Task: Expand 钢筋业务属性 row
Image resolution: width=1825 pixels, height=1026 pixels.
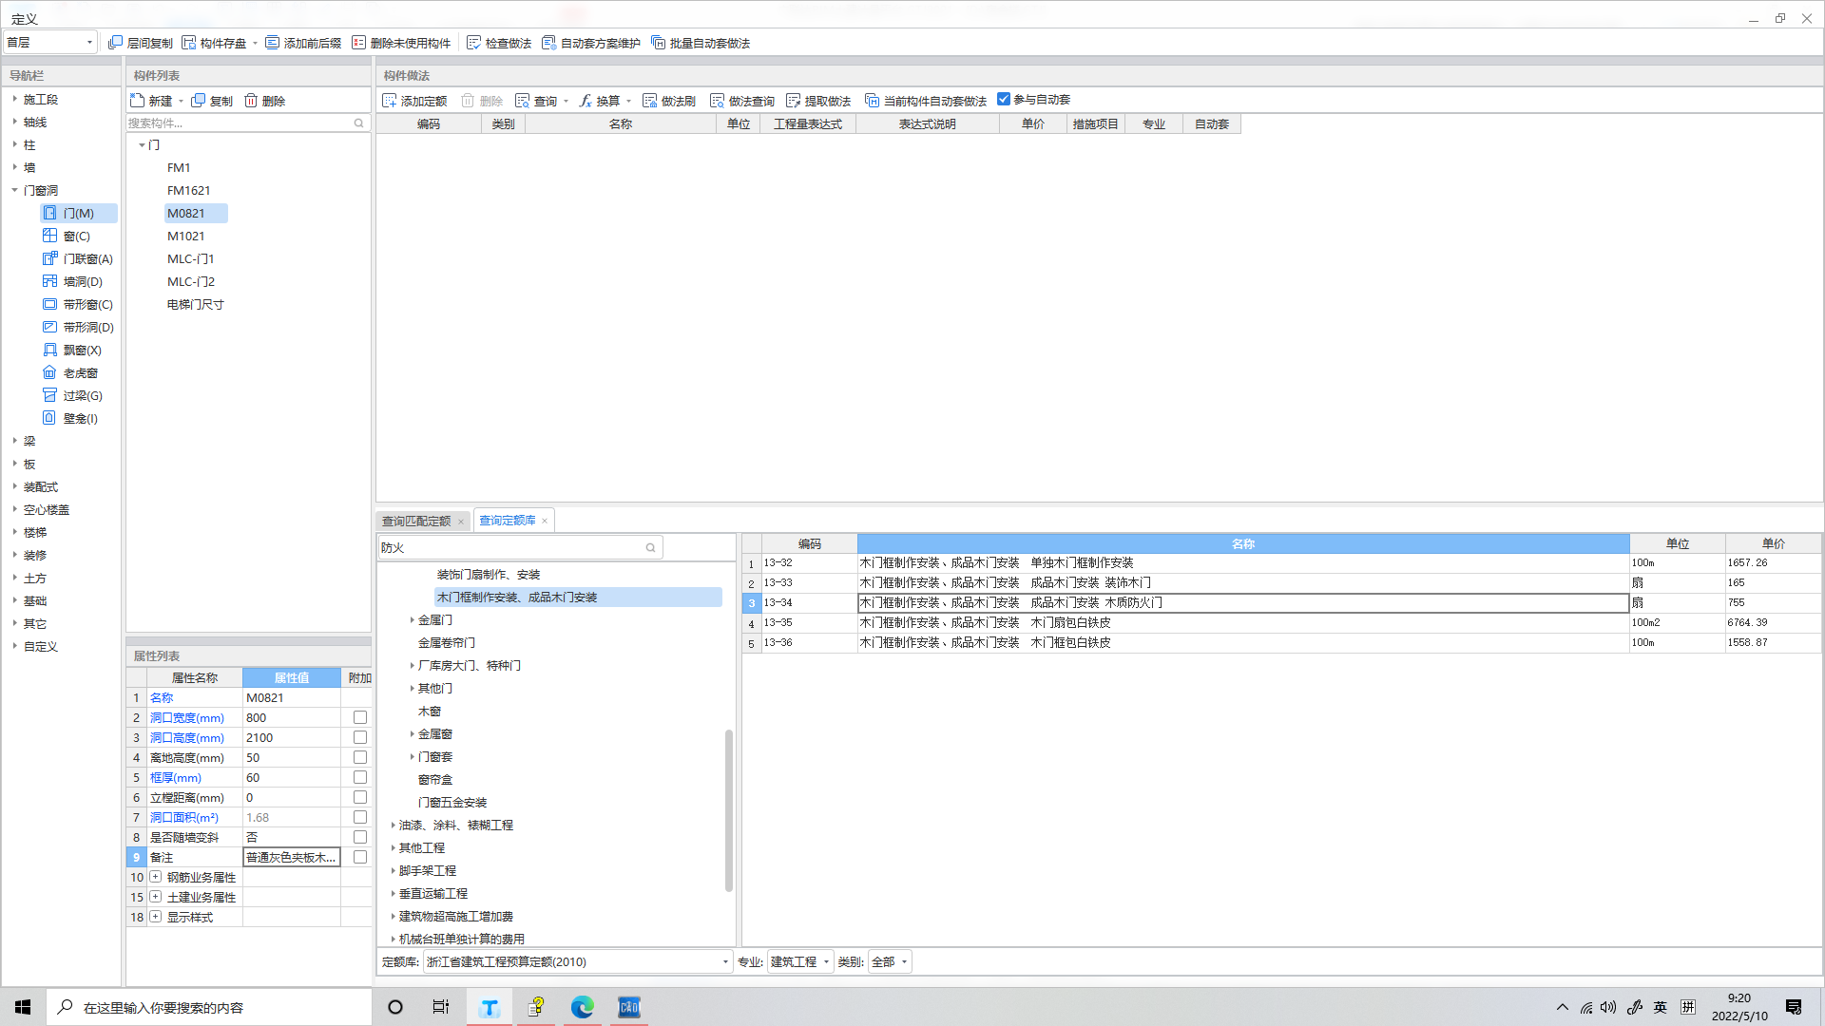Action: (155, 877)
